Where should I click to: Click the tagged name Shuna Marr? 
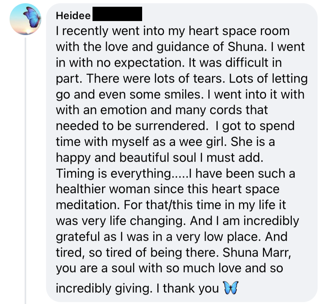[257, 252]
